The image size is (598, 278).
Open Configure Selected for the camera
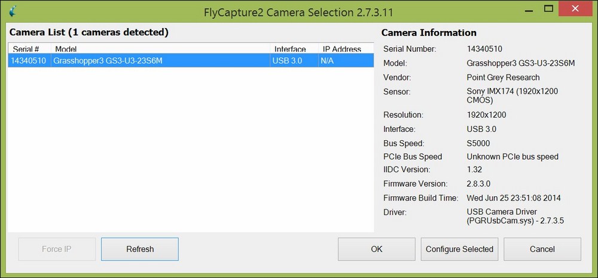click(x=459, y=249)
